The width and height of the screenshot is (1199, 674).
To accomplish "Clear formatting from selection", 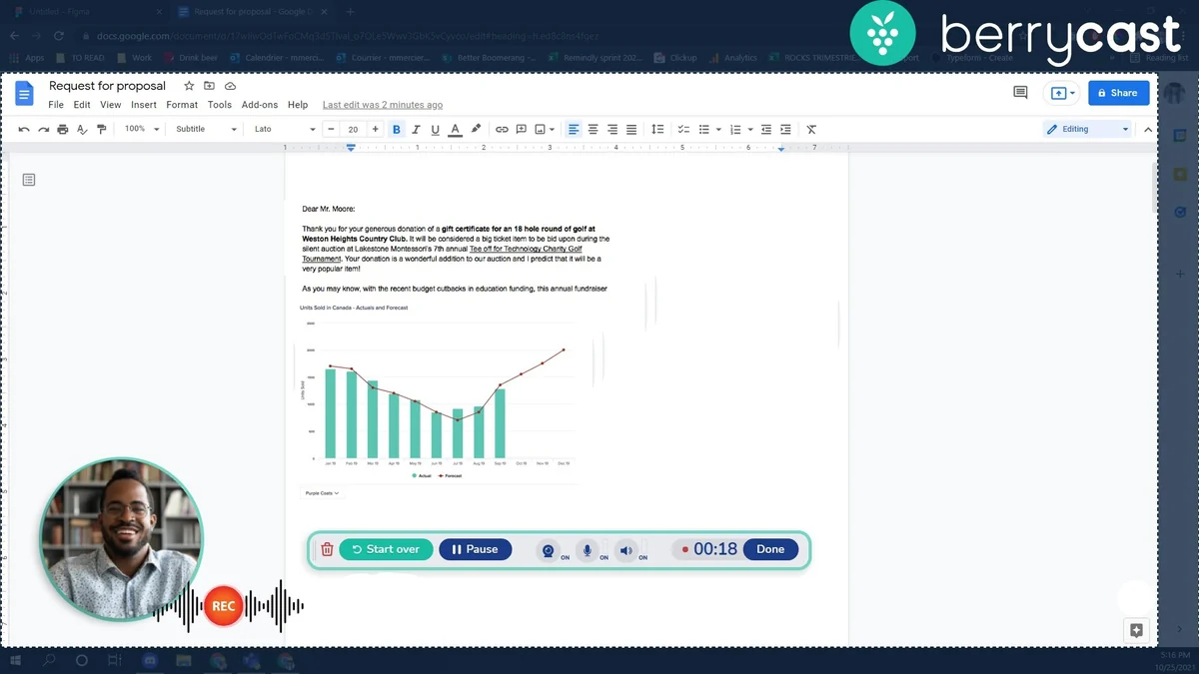I will pyautogui.click(x=811, y=129).
